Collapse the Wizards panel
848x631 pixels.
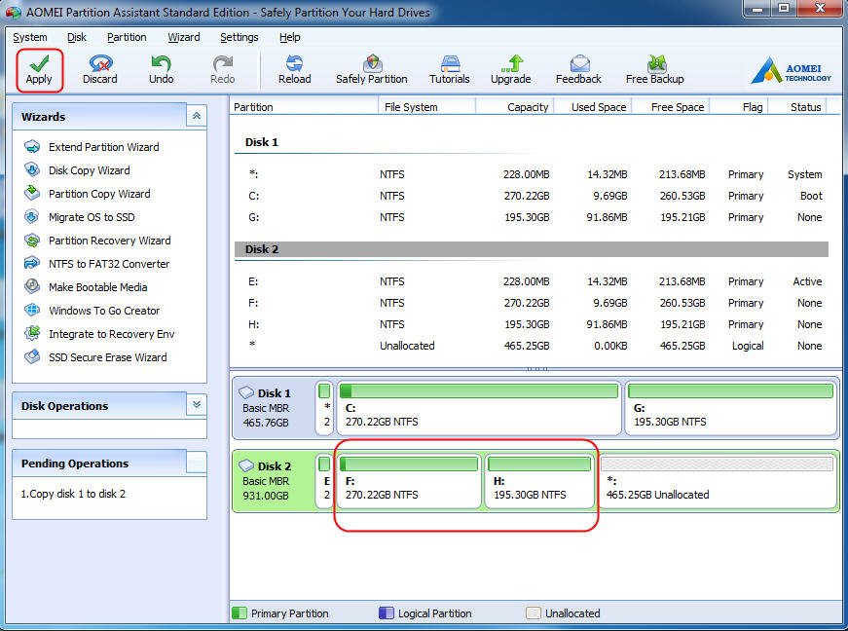click(196, 116)
